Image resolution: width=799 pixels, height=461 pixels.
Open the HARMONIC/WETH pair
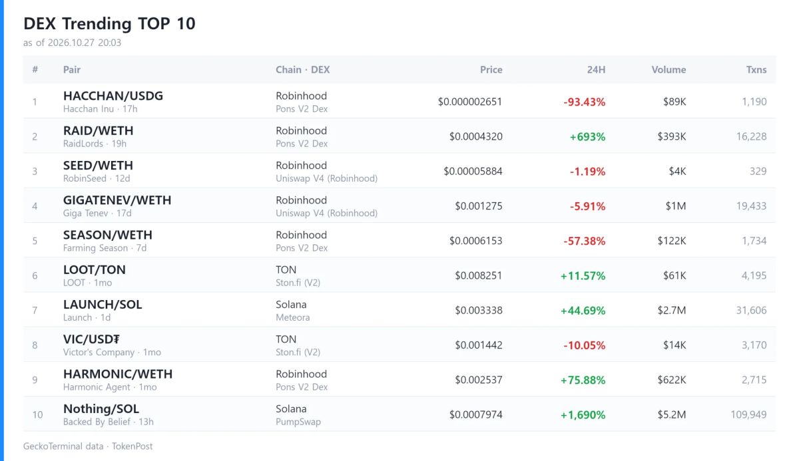(x=118, y=373)
